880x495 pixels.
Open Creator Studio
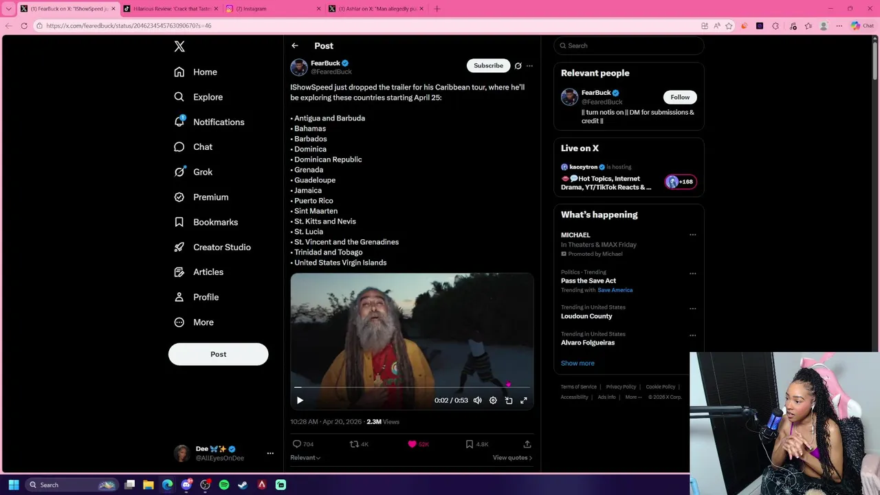click(x=212, y=247)
